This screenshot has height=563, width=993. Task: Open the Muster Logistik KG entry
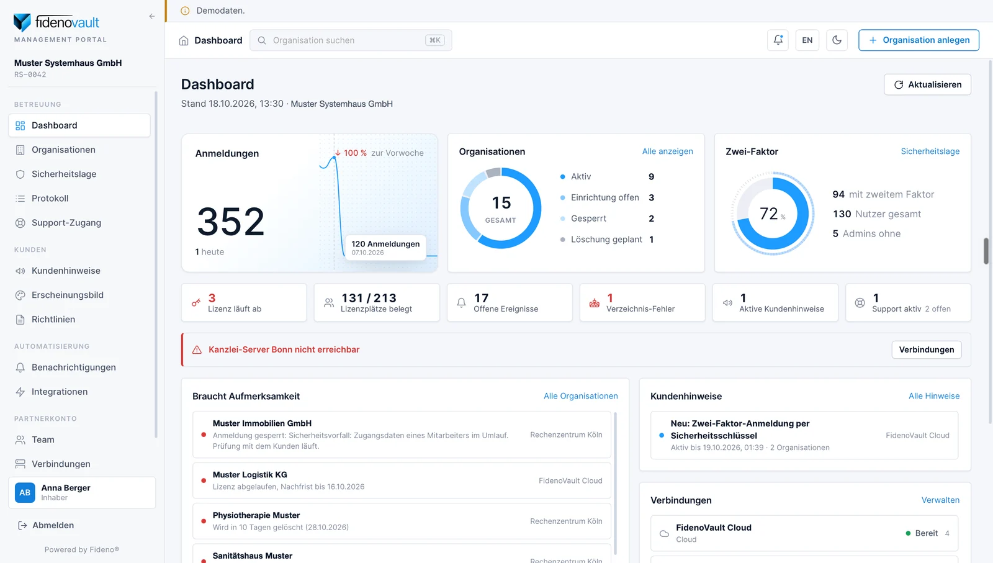coord(402,480)
